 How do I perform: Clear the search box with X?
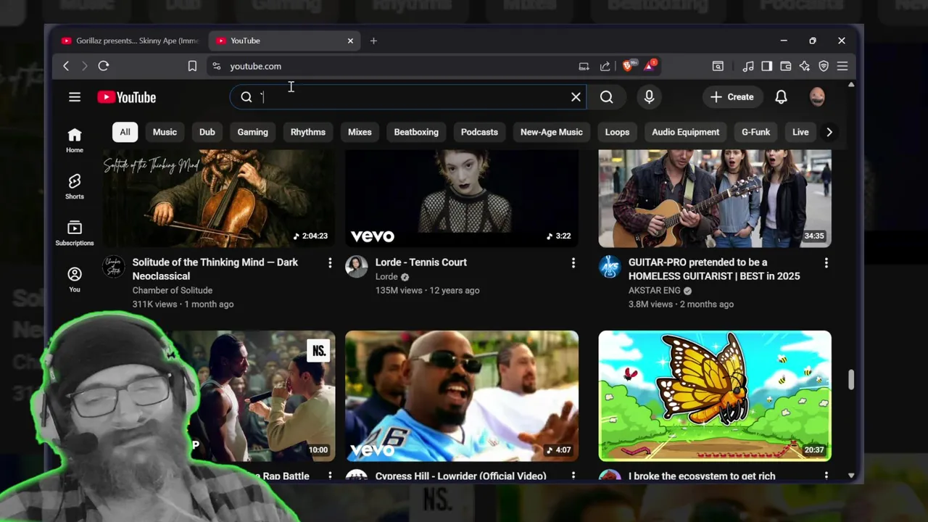576,96
